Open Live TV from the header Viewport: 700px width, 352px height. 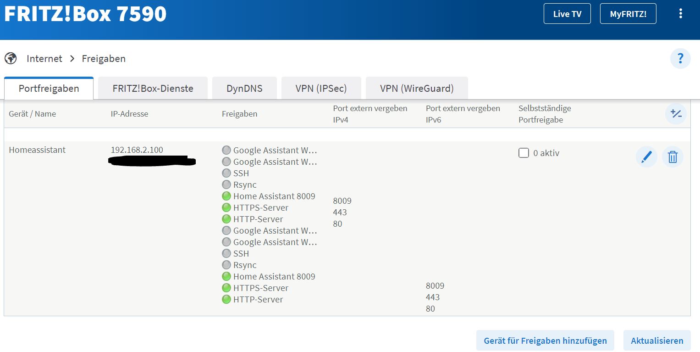tap(567, 14)
